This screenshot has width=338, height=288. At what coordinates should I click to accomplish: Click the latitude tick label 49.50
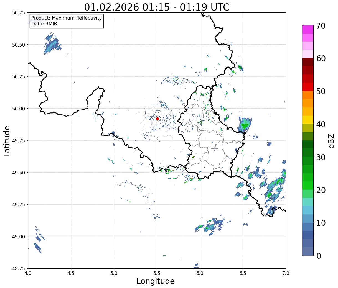[19, 173]
